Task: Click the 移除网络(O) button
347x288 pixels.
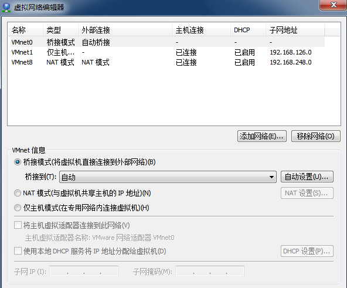Action: click(316, 136)
